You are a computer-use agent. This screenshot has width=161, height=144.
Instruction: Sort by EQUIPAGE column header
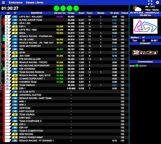(x=37, y=13)
